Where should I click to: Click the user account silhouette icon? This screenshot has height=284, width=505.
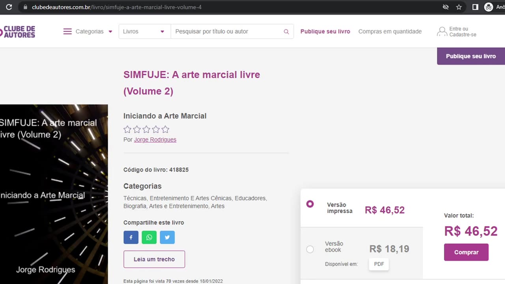pyautogui.click(x=442, y=32)
